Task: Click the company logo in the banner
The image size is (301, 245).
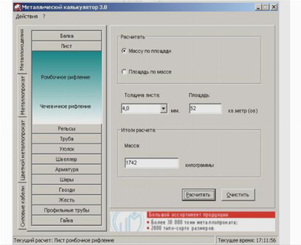Action: click(128, 222)
